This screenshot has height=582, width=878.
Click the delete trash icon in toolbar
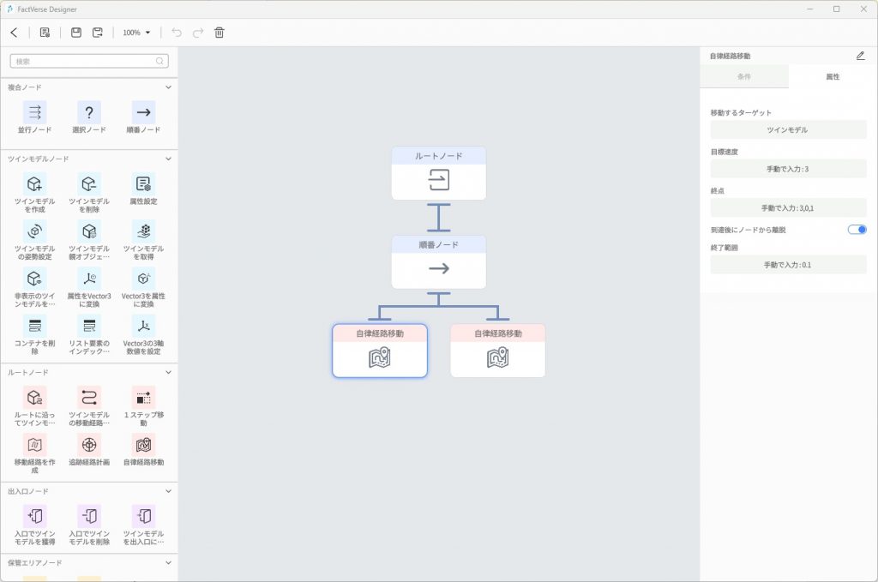click(x=219, y=33)
